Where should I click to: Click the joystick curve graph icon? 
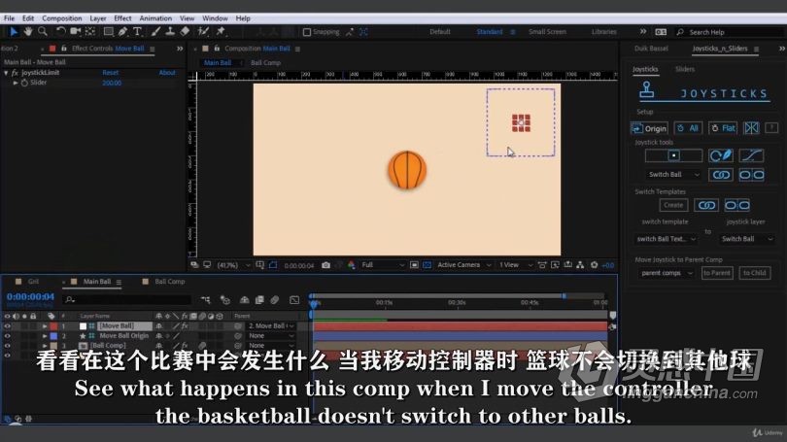[x=751, y=155]
